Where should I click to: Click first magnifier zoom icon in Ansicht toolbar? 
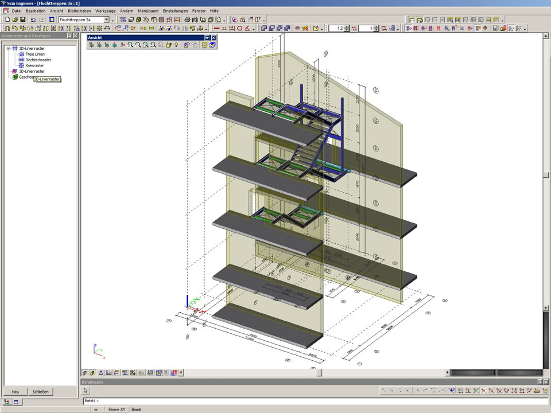(130, 45)
